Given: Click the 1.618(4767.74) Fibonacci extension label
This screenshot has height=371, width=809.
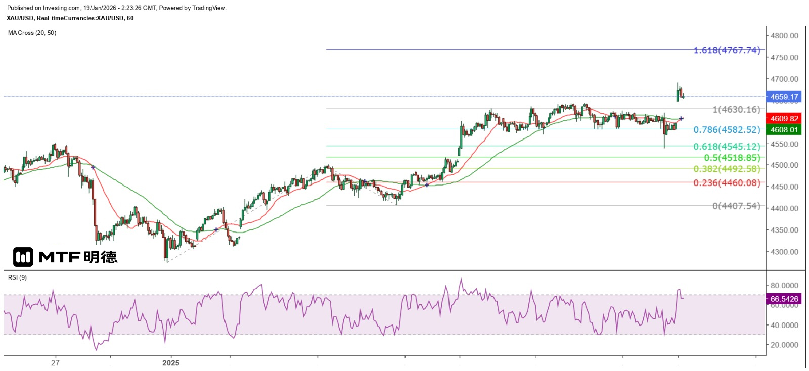Looking at the screenshot, I should (x=727, y=50).
